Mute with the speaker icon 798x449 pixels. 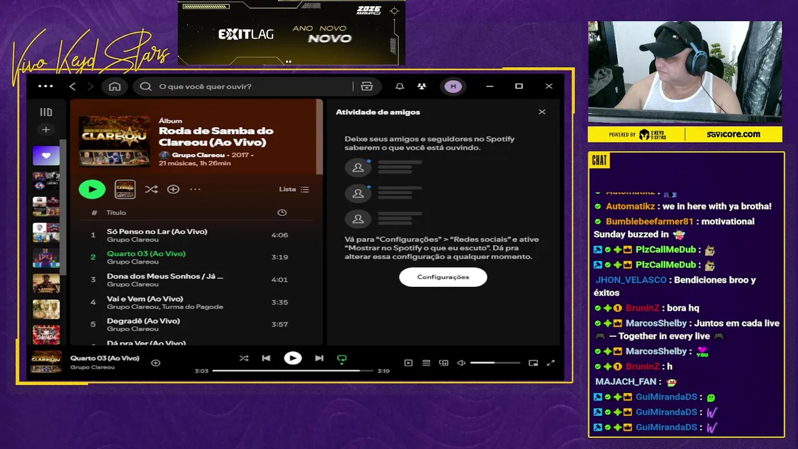click(x=461, y=363)
